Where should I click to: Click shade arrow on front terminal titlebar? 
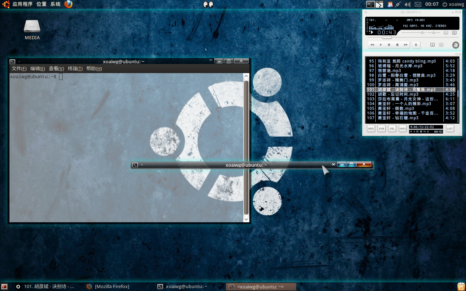pos(333,164)
